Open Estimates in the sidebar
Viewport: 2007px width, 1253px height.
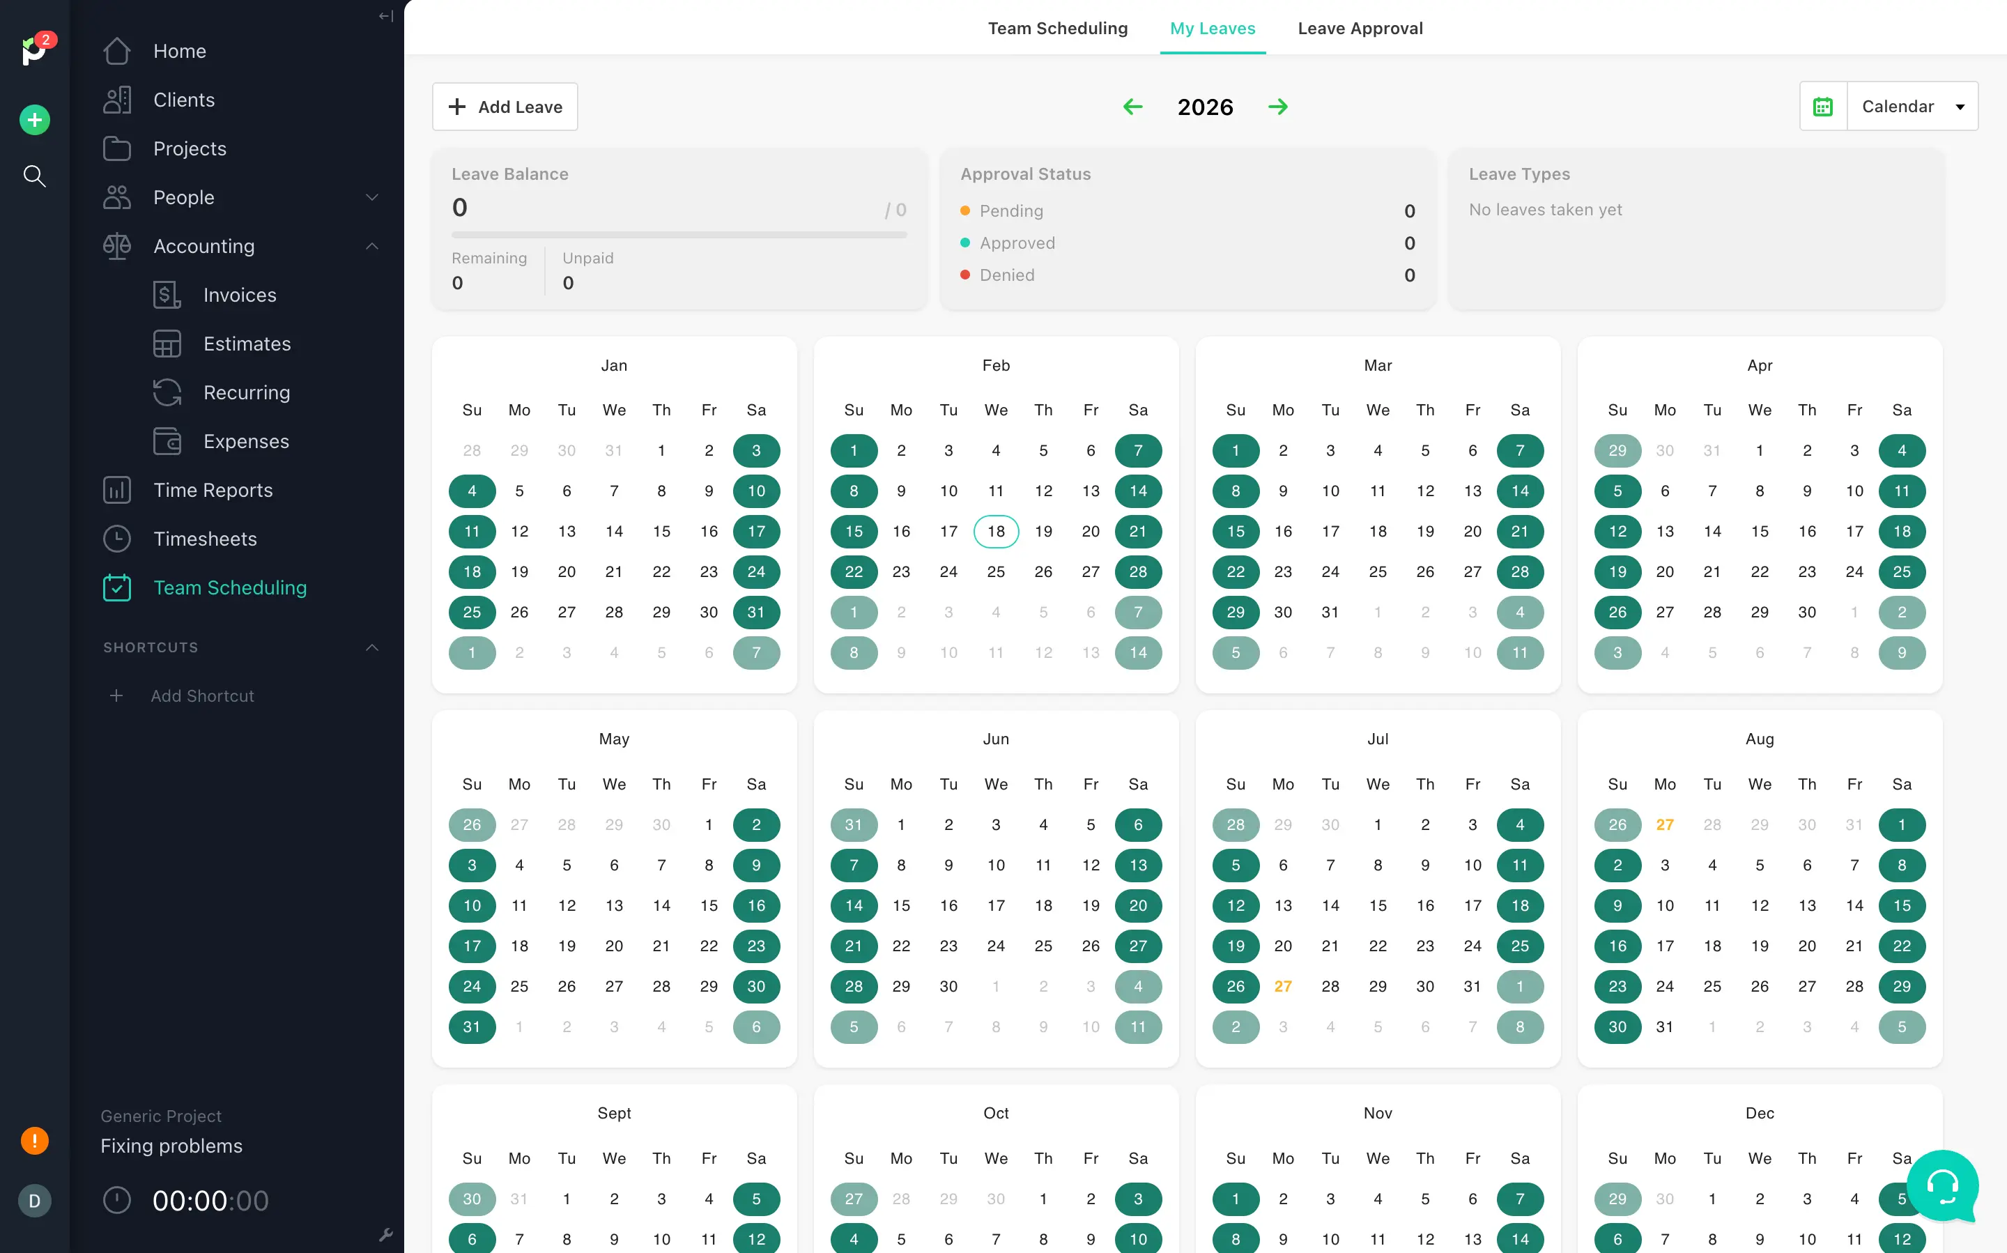(x=247, y=344)
